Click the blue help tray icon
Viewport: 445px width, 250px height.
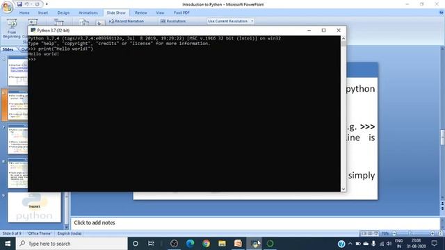click(x=341, y=244)
